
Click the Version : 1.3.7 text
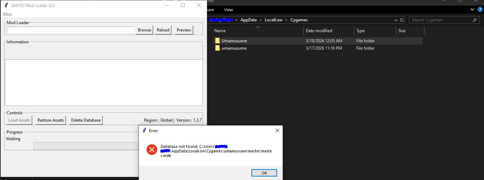(189, 120)
